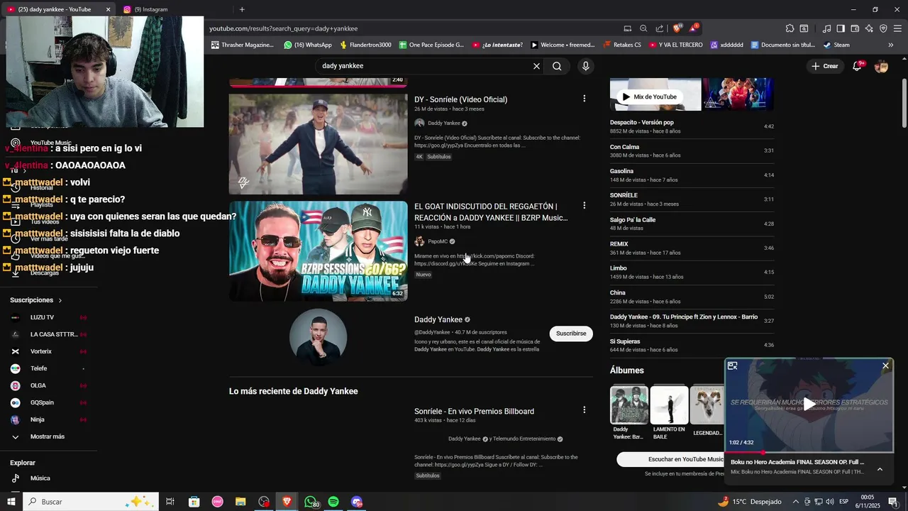This screenshot has height=511, width=908.
Task: Click the browser address bar URL
Action: click(283, 28)
